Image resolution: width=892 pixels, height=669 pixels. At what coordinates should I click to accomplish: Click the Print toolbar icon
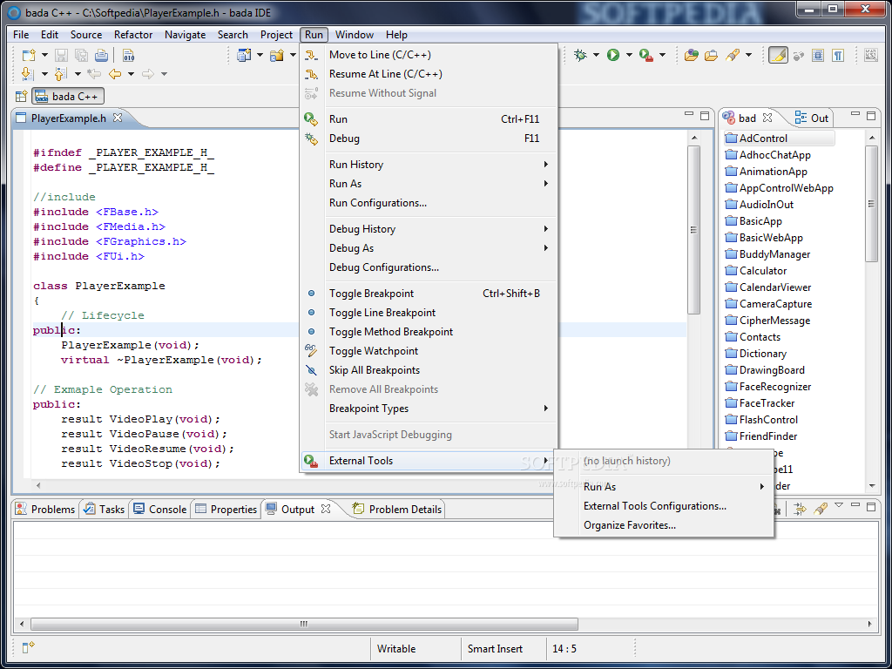point(101,55)
